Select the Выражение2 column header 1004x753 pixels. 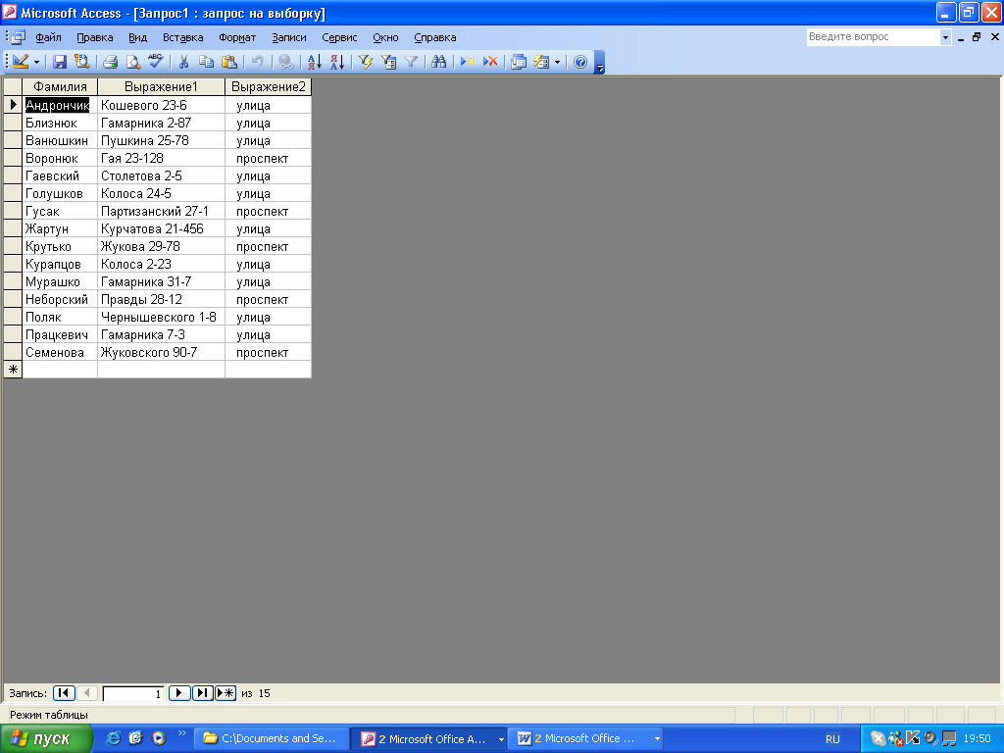point(269,86)
